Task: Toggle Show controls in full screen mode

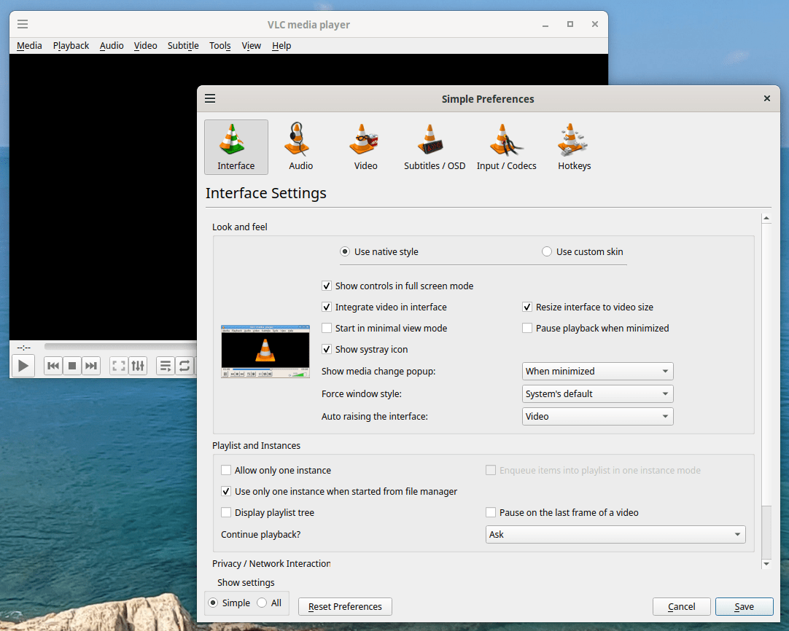Action: [397, 286]
